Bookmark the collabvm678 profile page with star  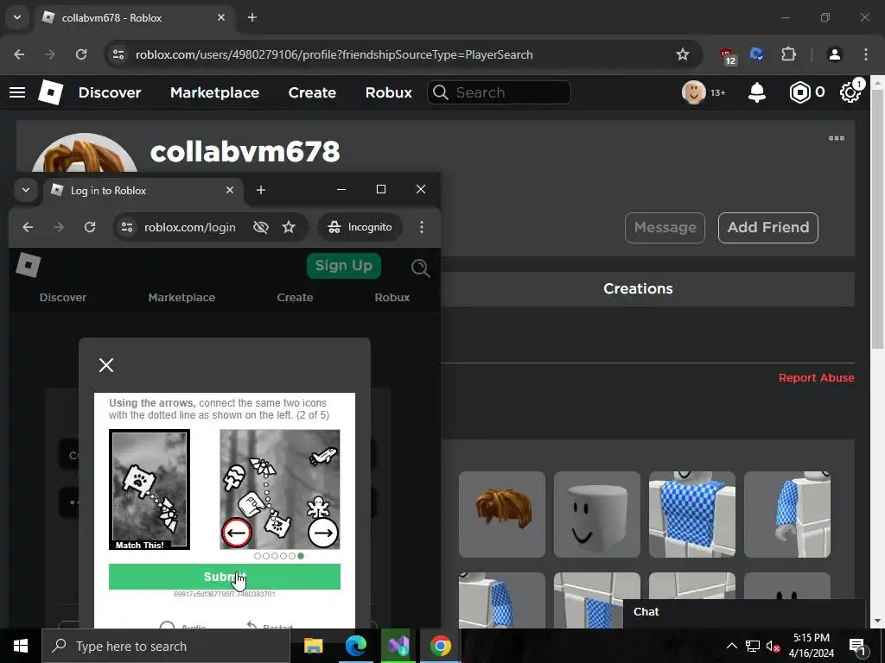pyautogui.click(x=683, y=54)
